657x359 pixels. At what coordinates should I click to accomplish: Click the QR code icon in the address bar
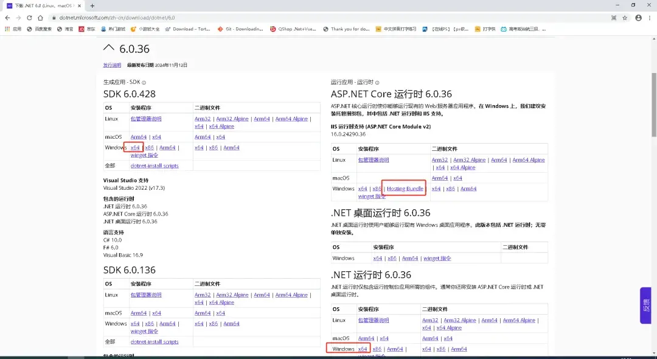[x=613, y=18]
